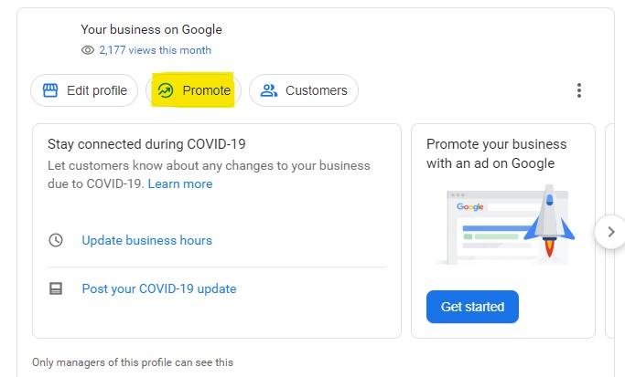This screenshot has height=377, width=625.
Task: Click the Customers people icon
Action: point(269,90)
